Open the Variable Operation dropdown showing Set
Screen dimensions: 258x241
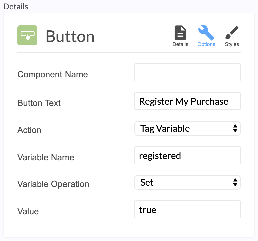[x=187, y=182]
